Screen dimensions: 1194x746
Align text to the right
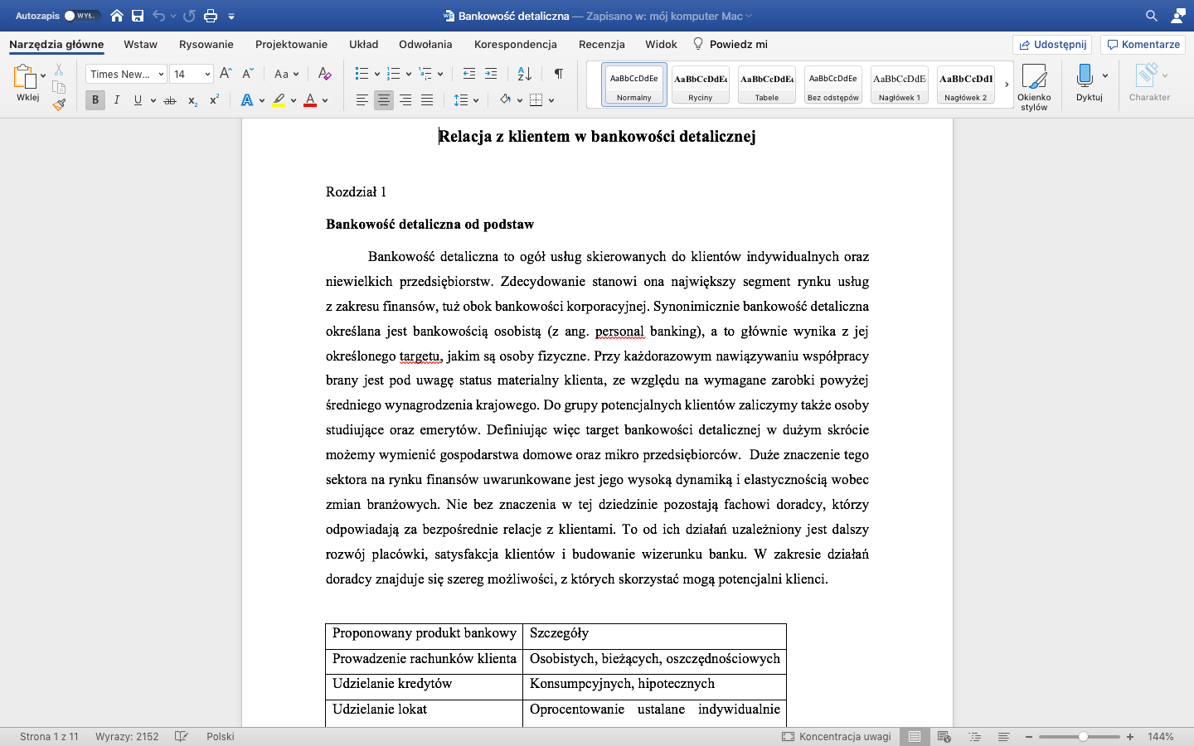[x=405, y=100]
